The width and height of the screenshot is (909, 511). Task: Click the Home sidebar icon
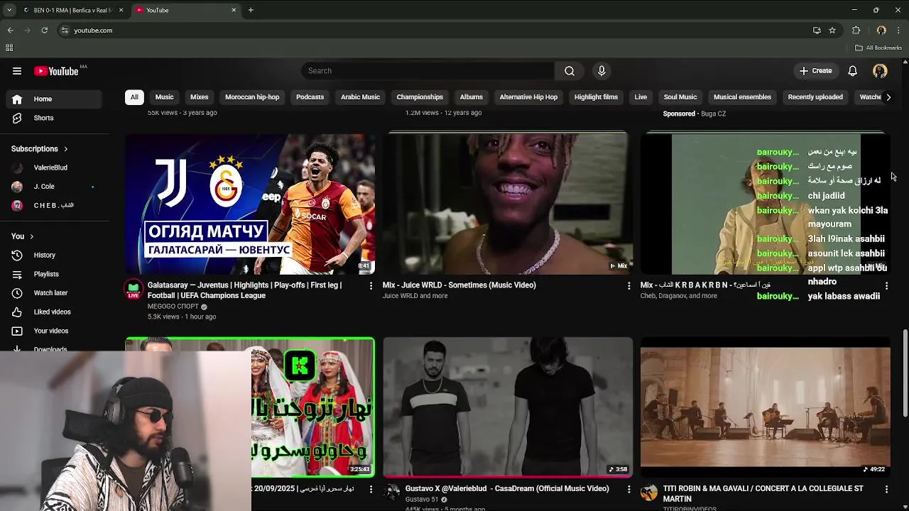(x=17, y=99)
